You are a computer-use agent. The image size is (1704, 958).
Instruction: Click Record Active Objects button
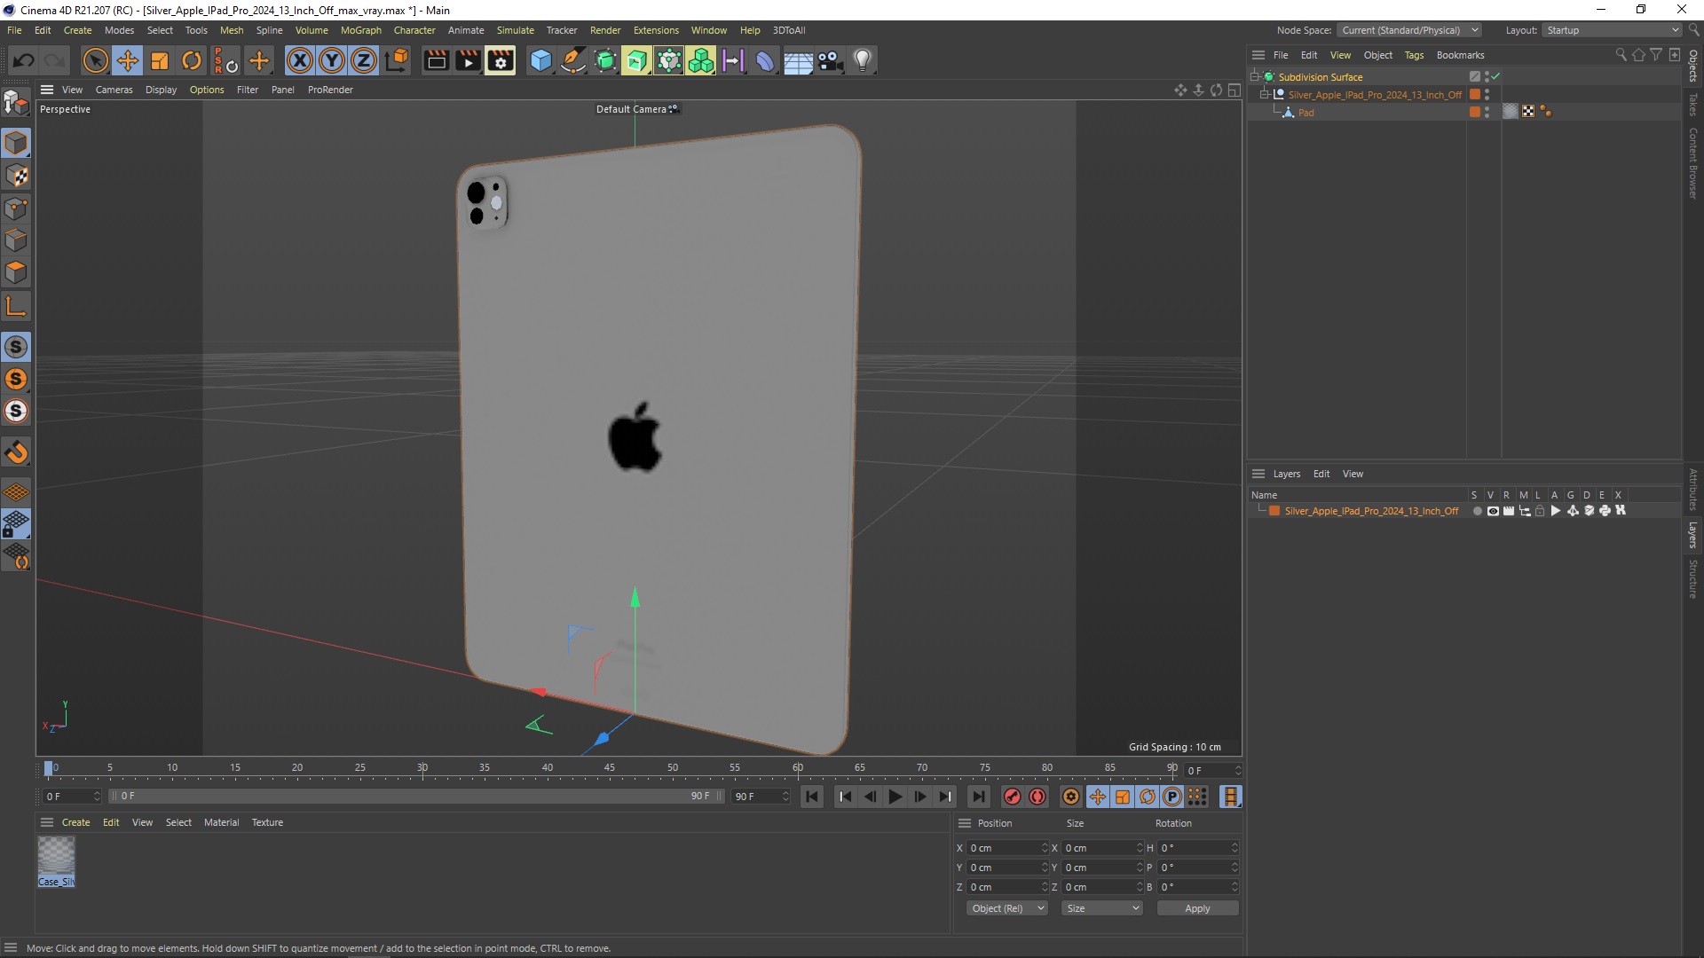pos(1012,797)
